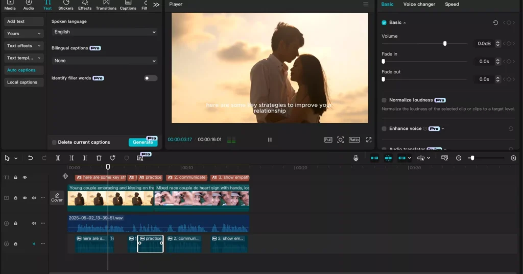
Task: Click the Split clip tool
Action: [x=58, y=158]
